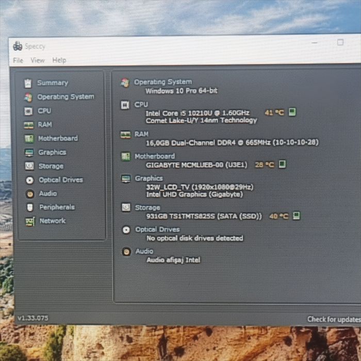Open RAM heading link in summary panel

(142, 134)
